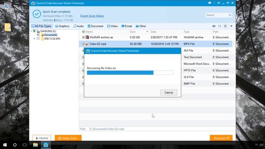Expand $RECYCLE.BIN tree node

point(34,38)
